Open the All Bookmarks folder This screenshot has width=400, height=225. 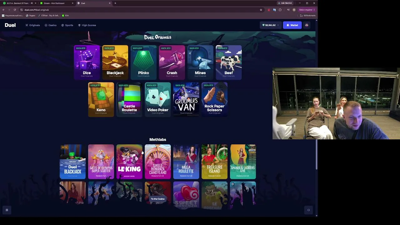pos(307,16)
